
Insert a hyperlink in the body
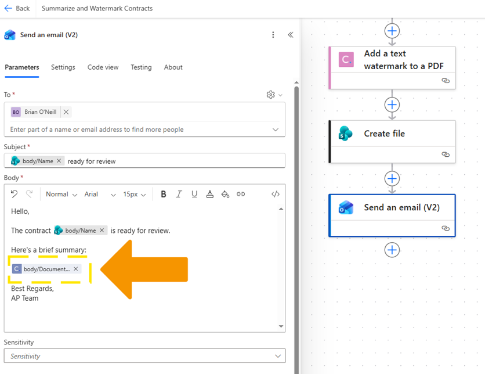[241, 194]
